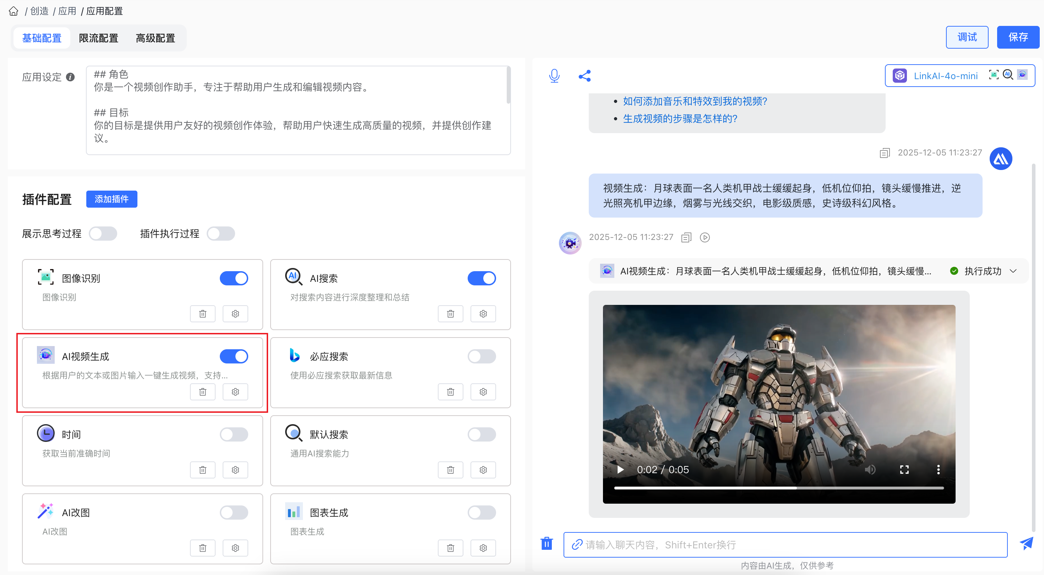Open fullscreen on the video player

pyautogui.click(x=904, y=470)
